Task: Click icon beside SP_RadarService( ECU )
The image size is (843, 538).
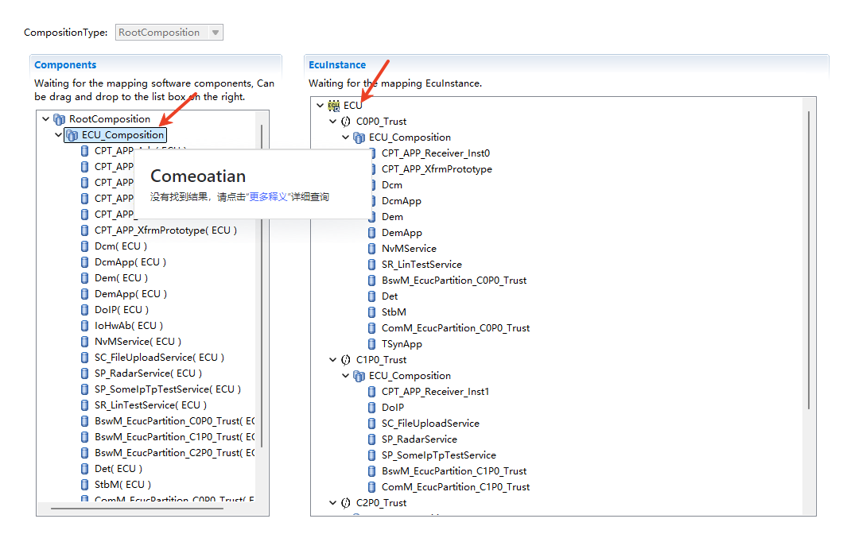Action: pos(85,374)
